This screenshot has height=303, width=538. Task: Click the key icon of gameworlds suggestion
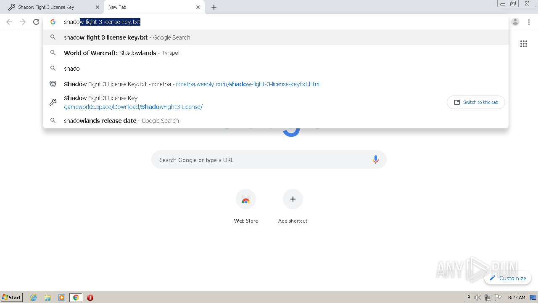tap(53, 102)
